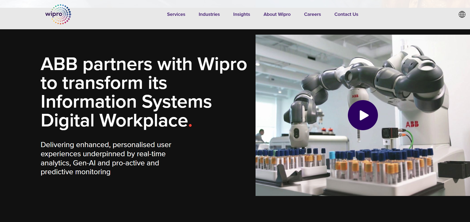Image resolution: width=470 pixels, height=222 pixels.
Task: Open the About Wipro menu
Action: click(x=277, y=14)
